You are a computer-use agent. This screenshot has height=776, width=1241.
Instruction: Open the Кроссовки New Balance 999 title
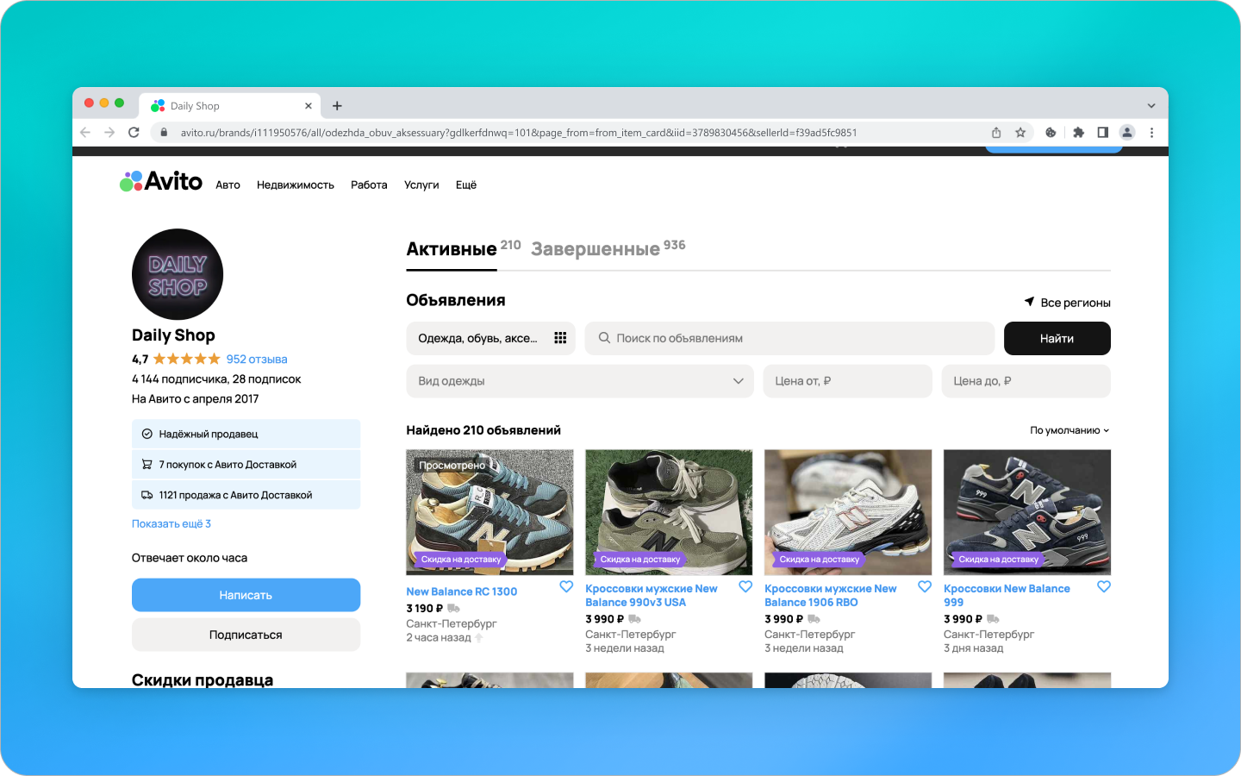(x=1007, y=595)
